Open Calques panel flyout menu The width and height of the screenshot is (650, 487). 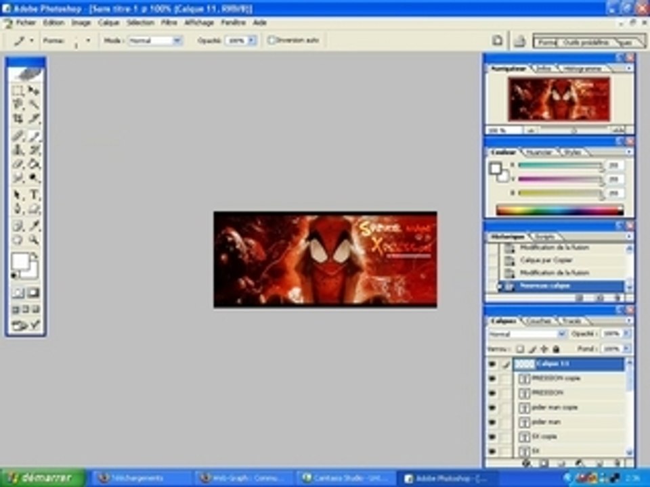[629, 321]
